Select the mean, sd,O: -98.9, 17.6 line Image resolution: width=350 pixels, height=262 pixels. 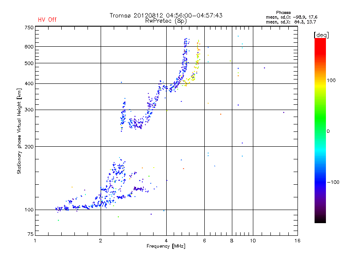coord(291,17)
